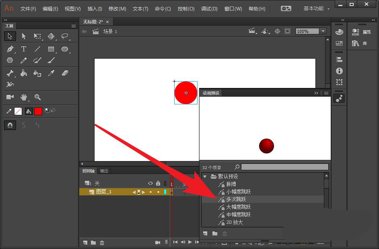Select the Oval tool

[65, 49]
